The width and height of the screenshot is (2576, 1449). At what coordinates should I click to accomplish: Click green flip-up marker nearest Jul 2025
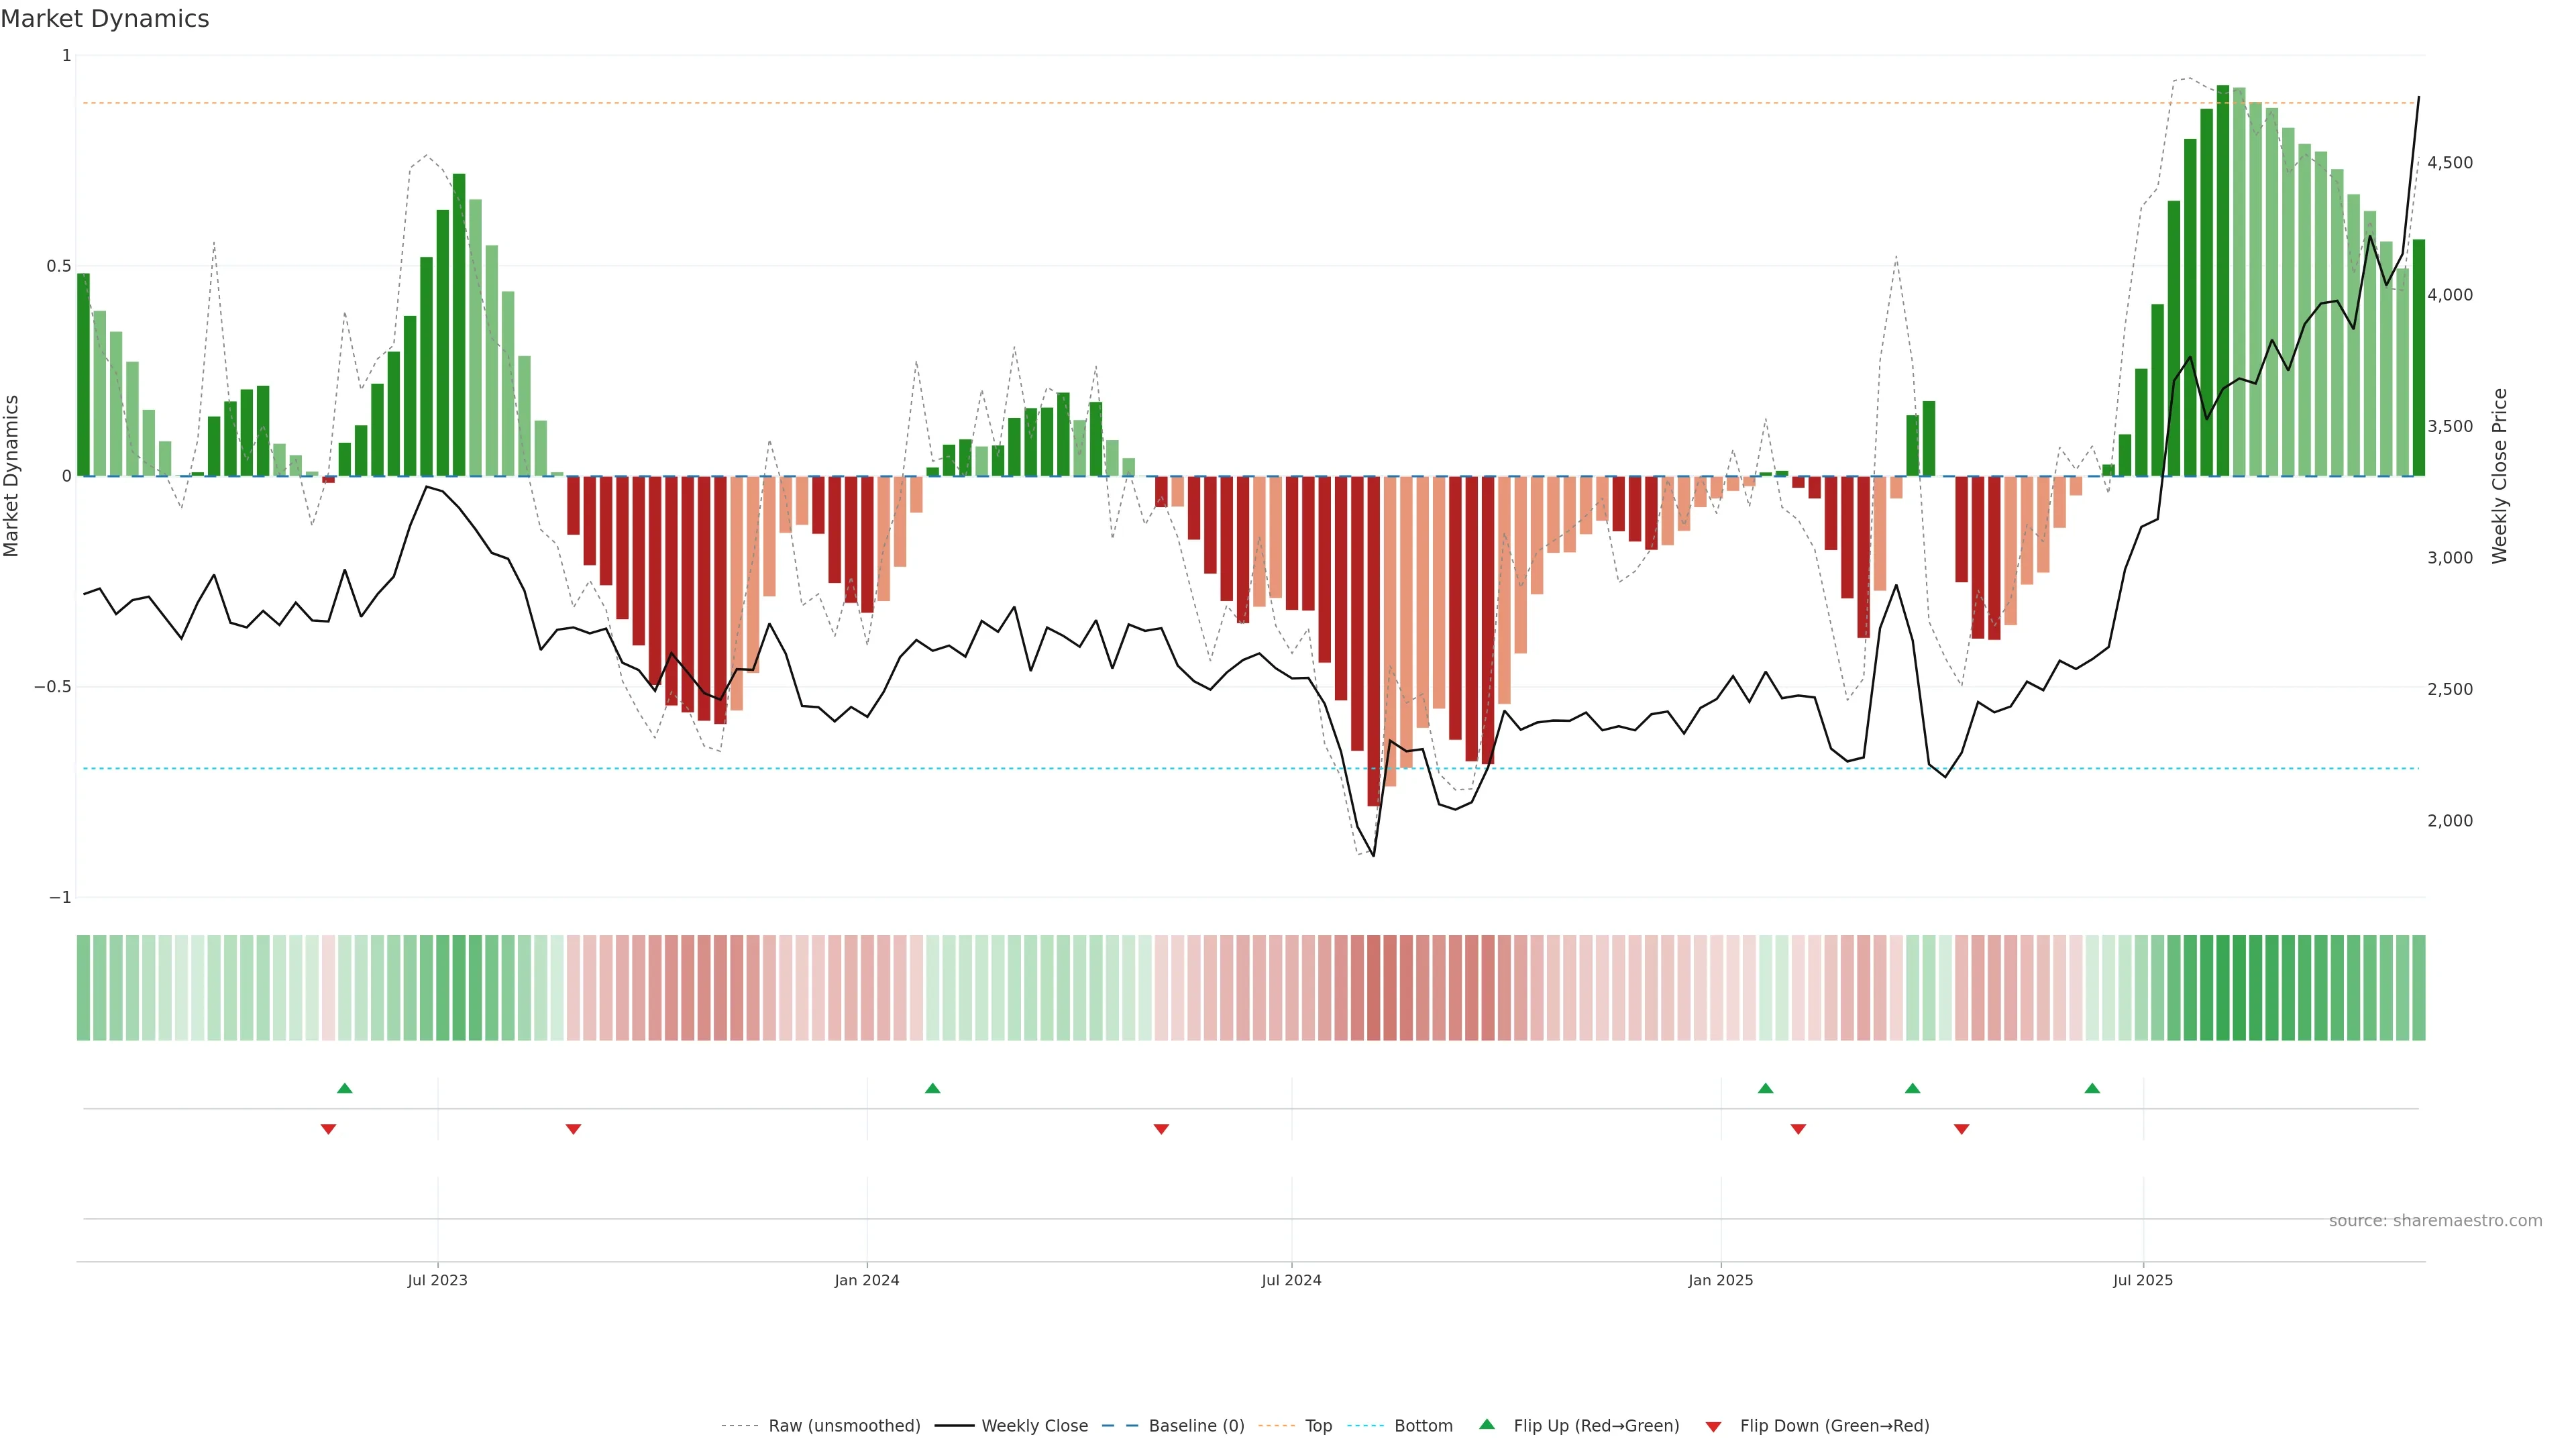coord(2092,1088)
